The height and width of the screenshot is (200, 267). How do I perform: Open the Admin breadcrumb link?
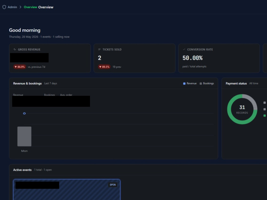[x=12, y=7]
